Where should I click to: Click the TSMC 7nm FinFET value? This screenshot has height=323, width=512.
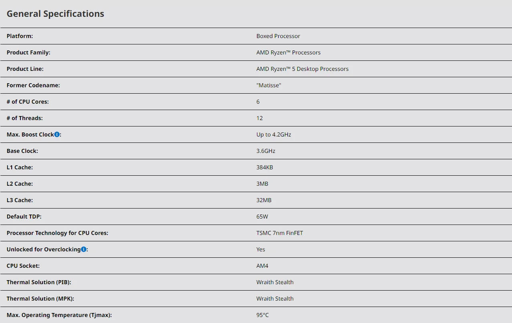(x=279, y=233)
